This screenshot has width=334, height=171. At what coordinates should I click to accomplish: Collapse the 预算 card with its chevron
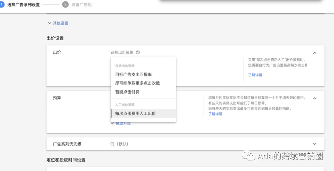point(315,98)
